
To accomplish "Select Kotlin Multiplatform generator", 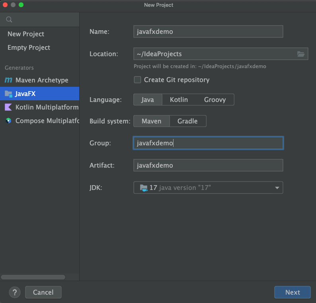I will (x=40, y=107).
